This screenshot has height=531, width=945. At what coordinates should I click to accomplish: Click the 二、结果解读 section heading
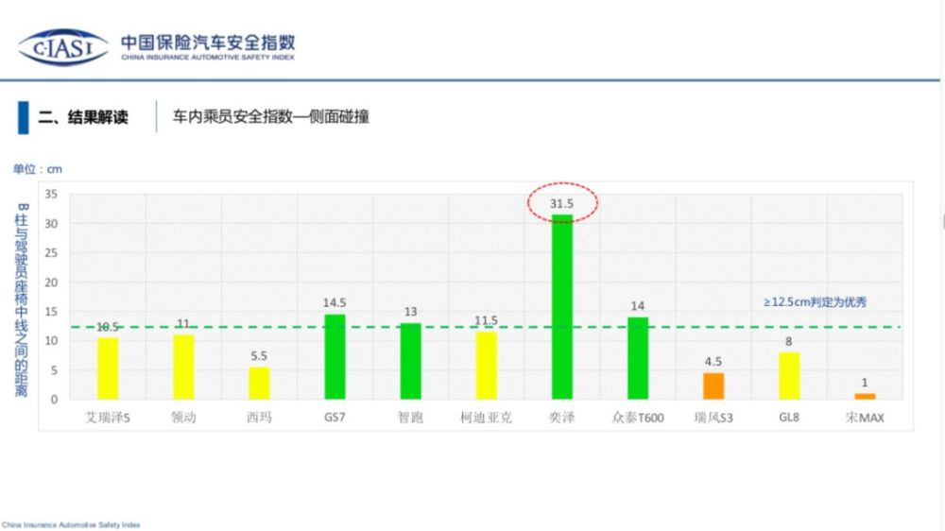[83, 117]
